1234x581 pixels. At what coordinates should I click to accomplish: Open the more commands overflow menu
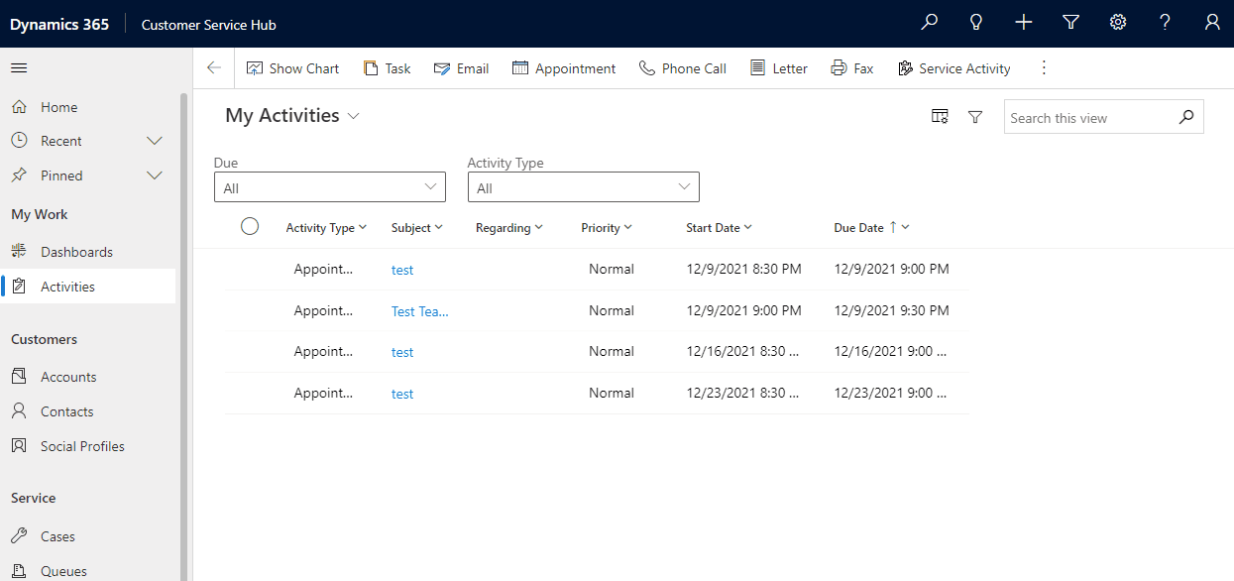[x=1043, y=68]
